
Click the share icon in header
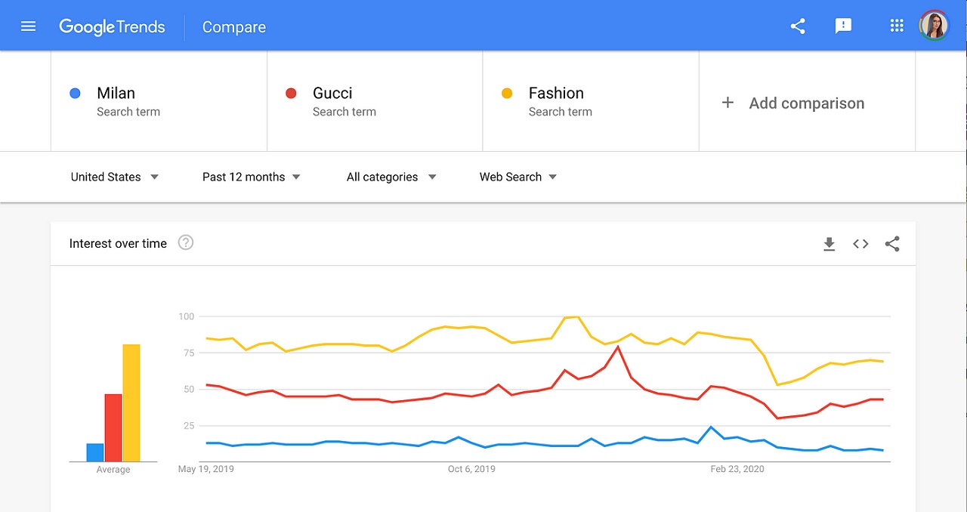[x=798, y=26]
